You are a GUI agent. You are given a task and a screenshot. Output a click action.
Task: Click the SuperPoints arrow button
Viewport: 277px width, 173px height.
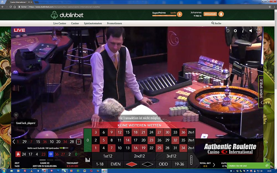click(x=179, y=14)
